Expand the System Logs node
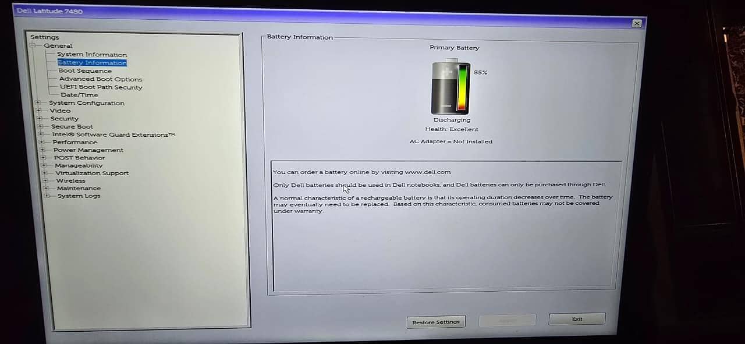Screen dimensions: 745x344 [x=47, y=196]
